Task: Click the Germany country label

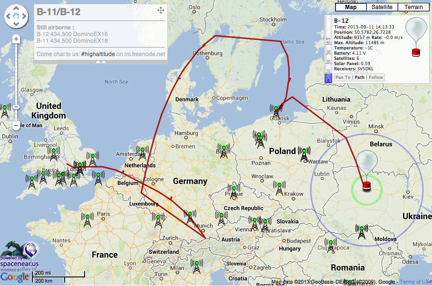Action: click(190, 181)
